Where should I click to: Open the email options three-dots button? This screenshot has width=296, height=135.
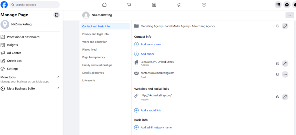285,74
